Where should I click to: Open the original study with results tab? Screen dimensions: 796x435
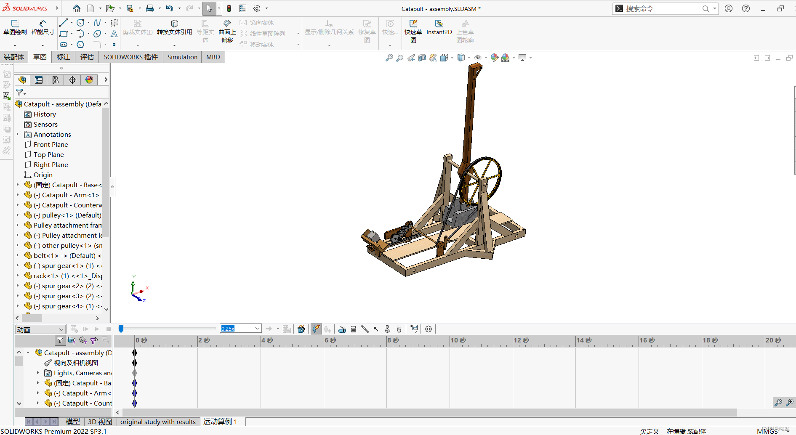tap(158, 422)
